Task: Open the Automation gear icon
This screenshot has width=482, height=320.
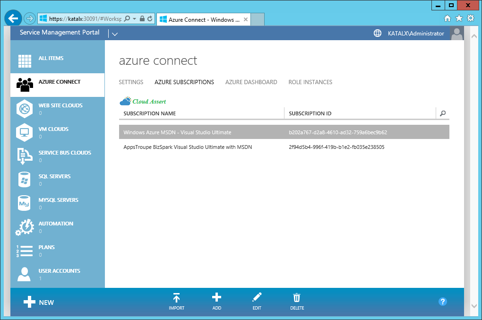Action: pyautogui.click(x=25, y=227)
